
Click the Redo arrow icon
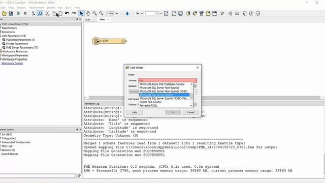tap(74, 14)
